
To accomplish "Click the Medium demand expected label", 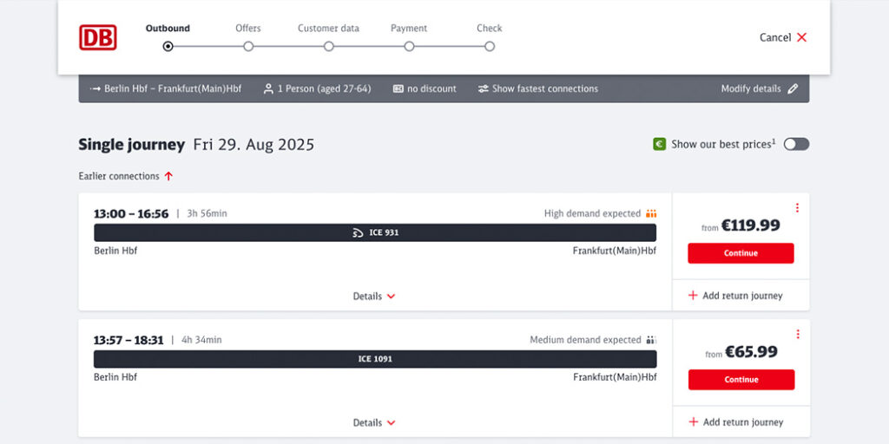I will point(586,340).
